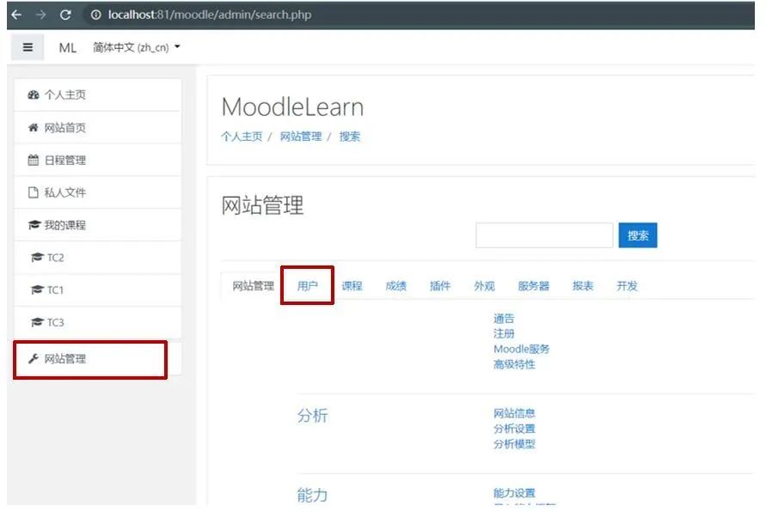Click the graduation cap icon beside 我的课程
The width and height of the screenshot is (766, 512).
point(34,225)
